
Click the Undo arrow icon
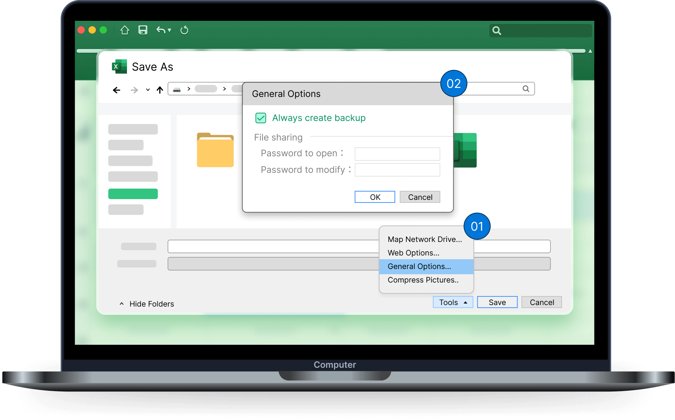pyautogui.click(x=161, y=30)
